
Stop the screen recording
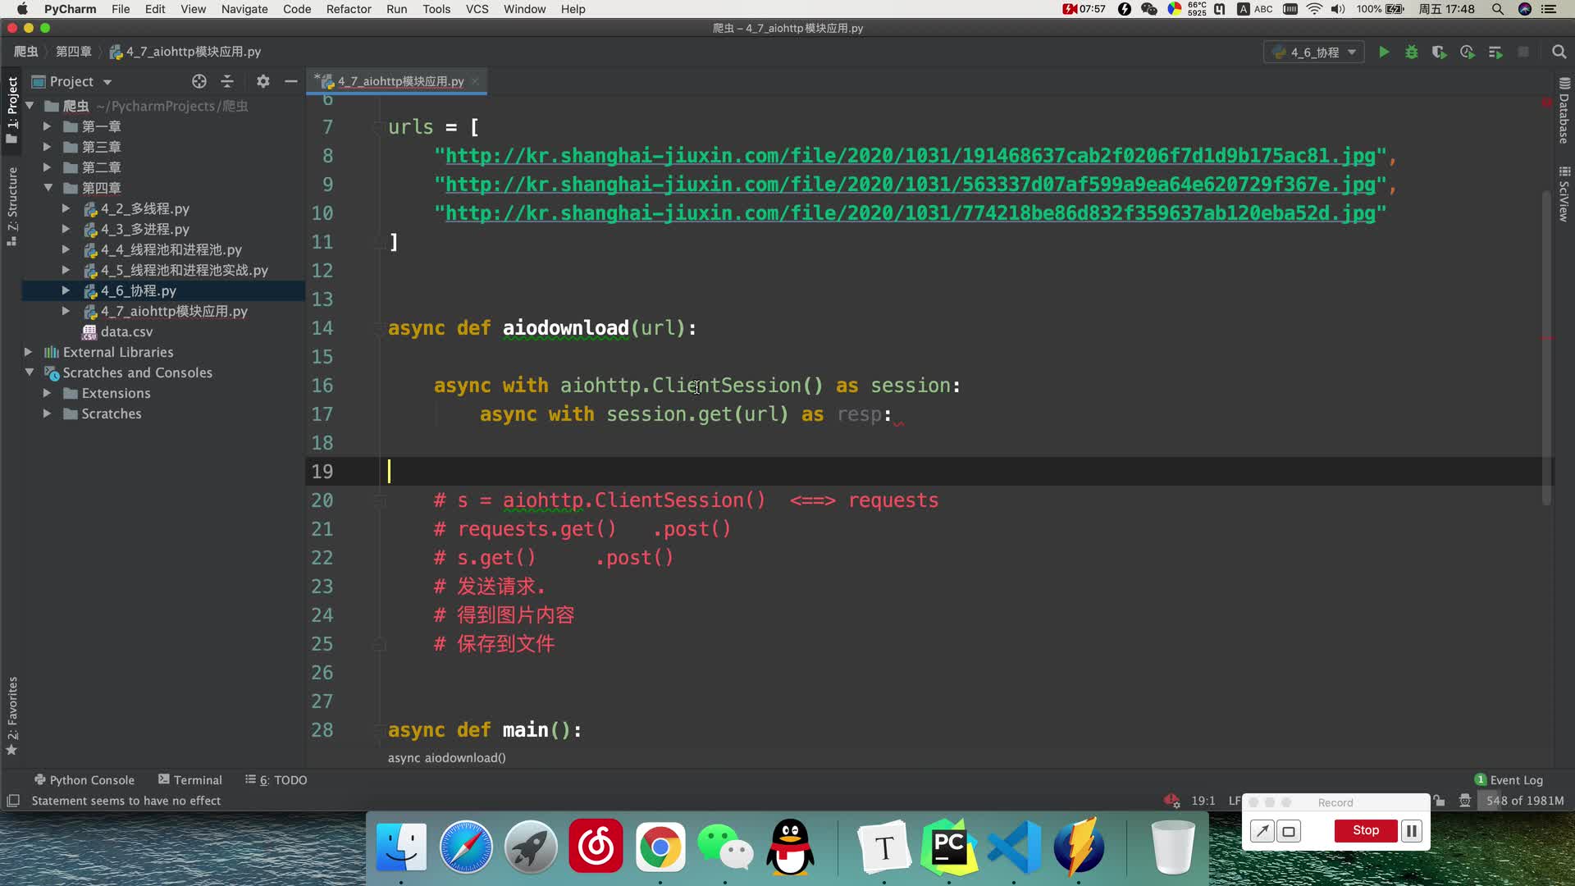[1365, 831]
